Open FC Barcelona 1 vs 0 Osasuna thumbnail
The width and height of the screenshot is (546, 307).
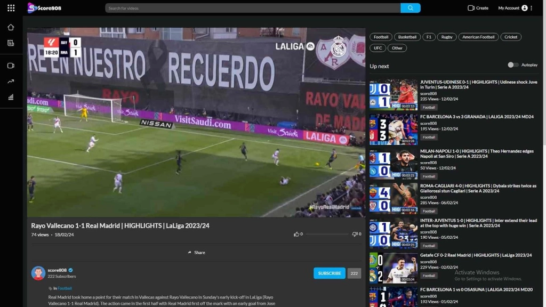[393, 297]
